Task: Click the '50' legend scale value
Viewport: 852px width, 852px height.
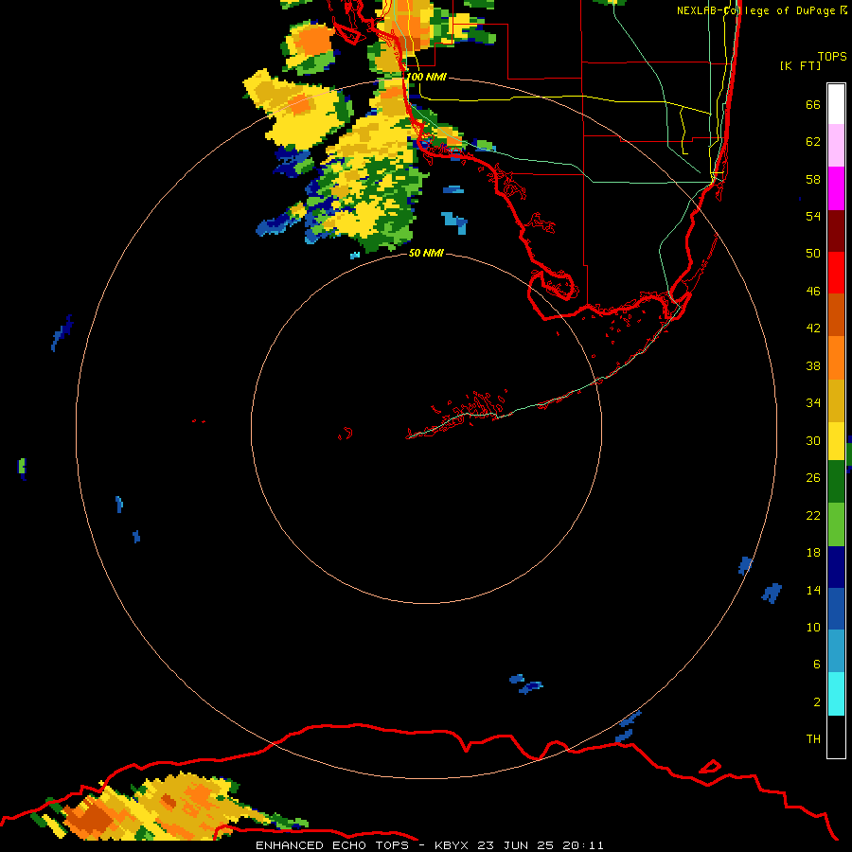Action: click(x=813, y=254)
